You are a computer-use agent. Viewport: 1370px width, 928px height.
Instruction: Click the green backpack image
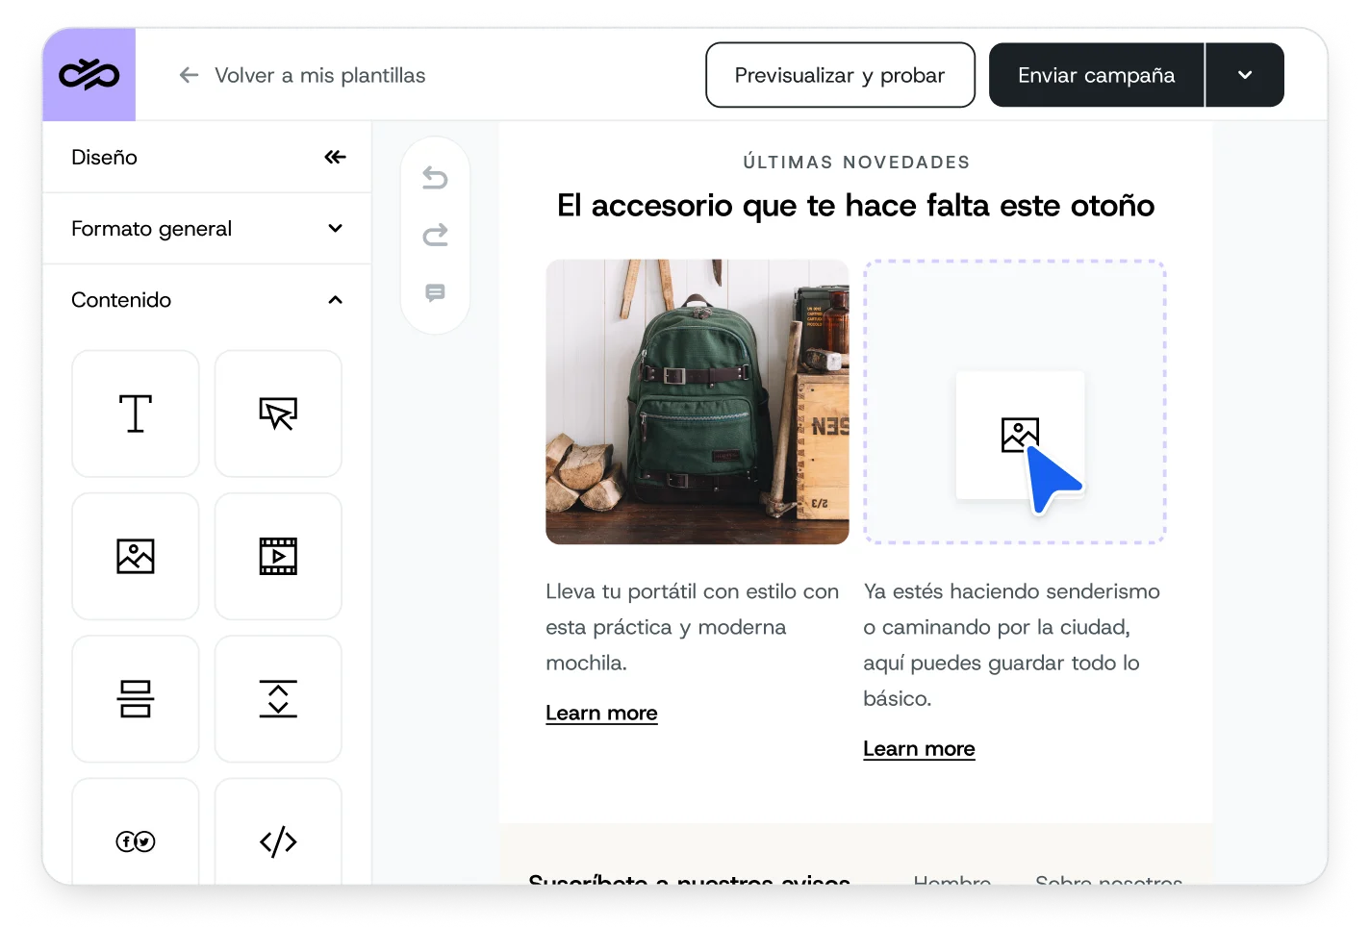[x=698, y=402]
